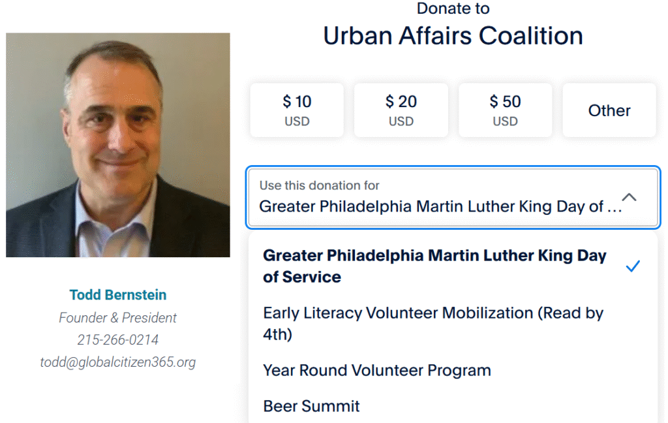Image resolution: width=668 pixels, height=423 pixels.
Task: Click the Other amount button
Action: coord(609,110)
